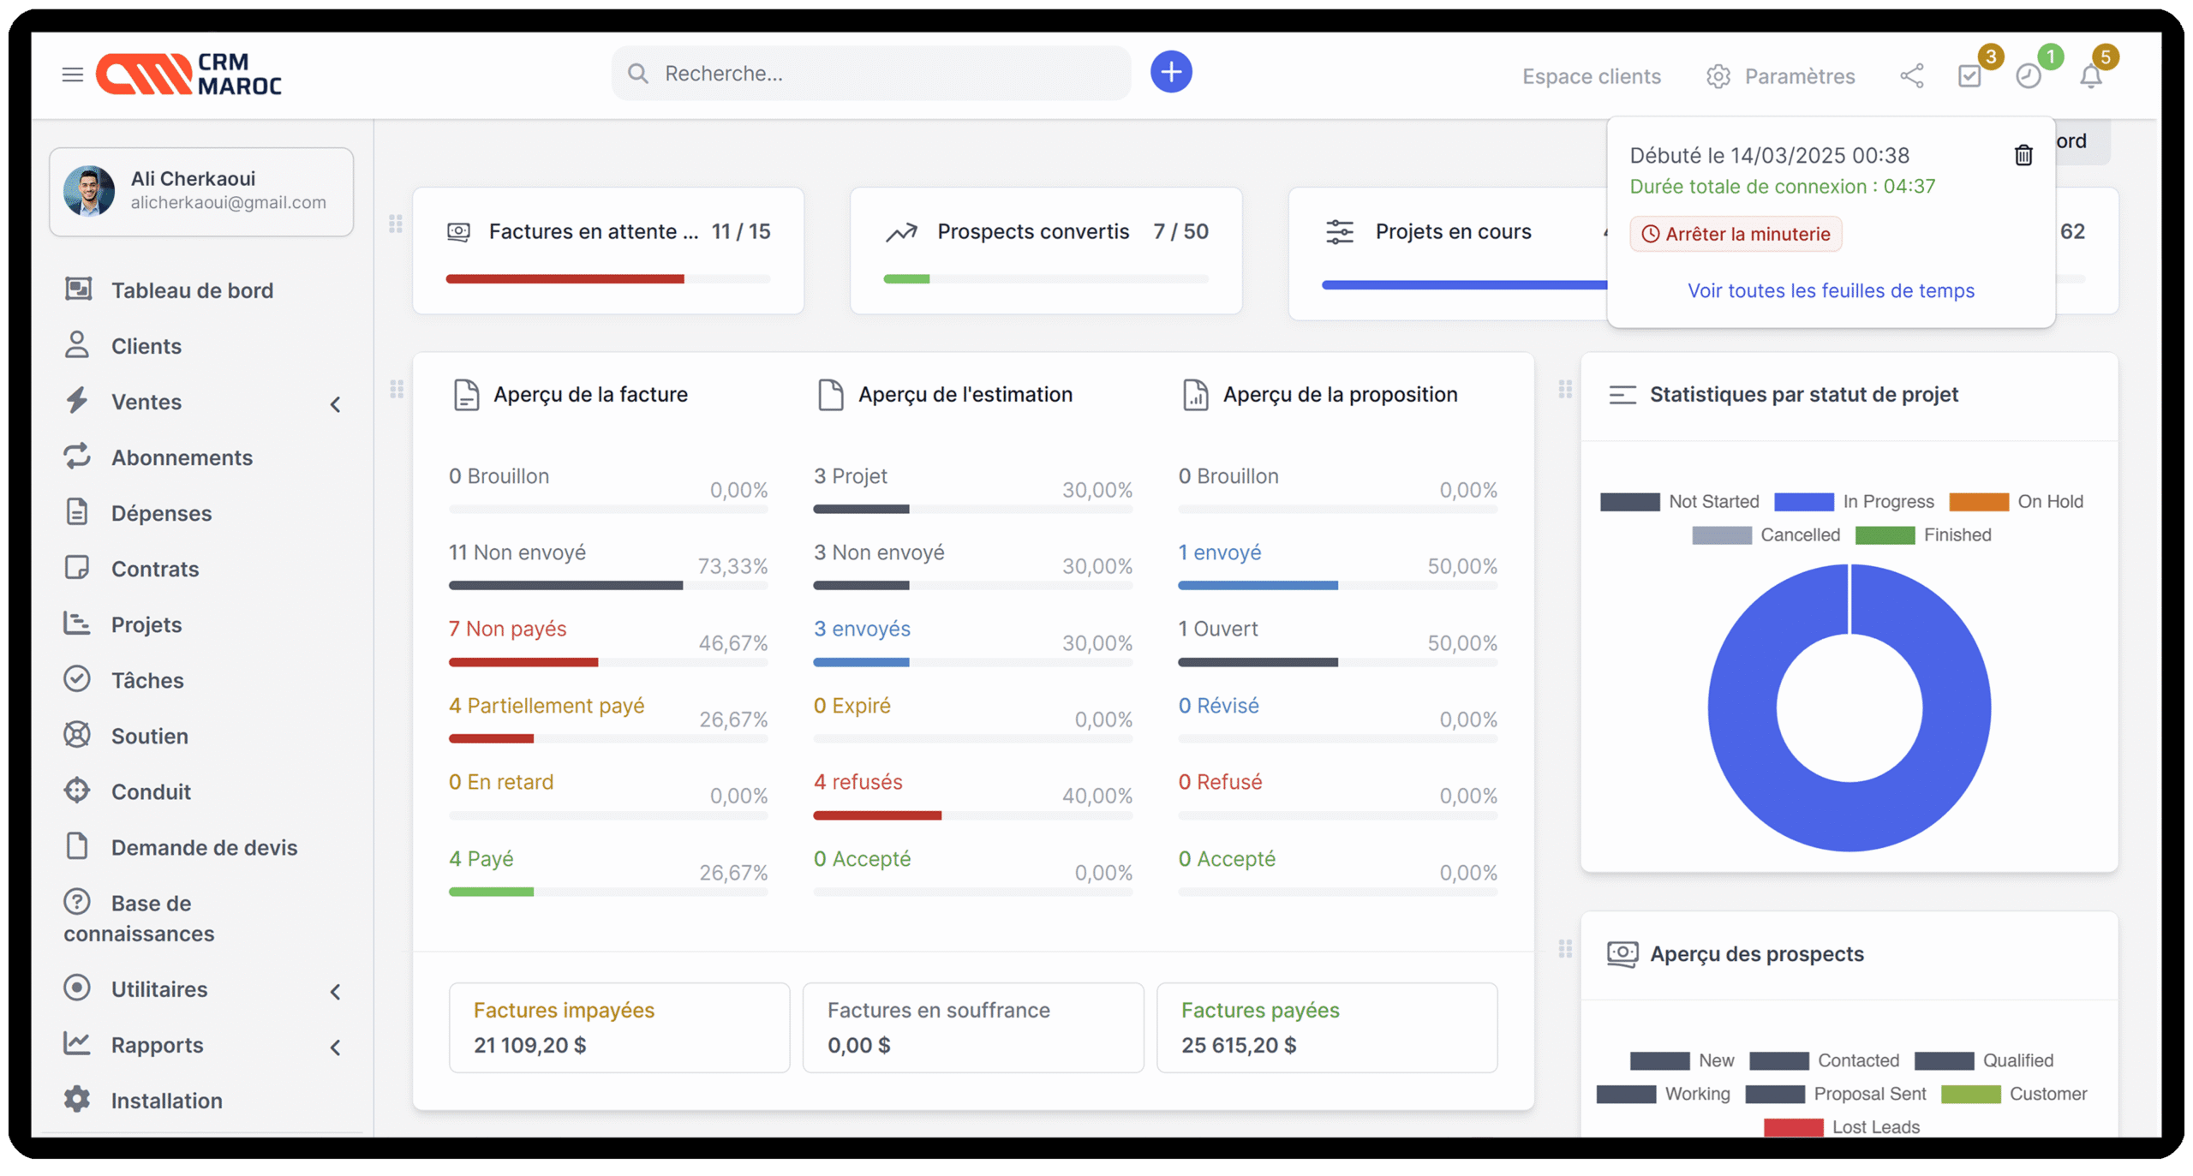Toggle Customer legend in prospects chart
Screen dimensions: 2193x1176
2013,1094
